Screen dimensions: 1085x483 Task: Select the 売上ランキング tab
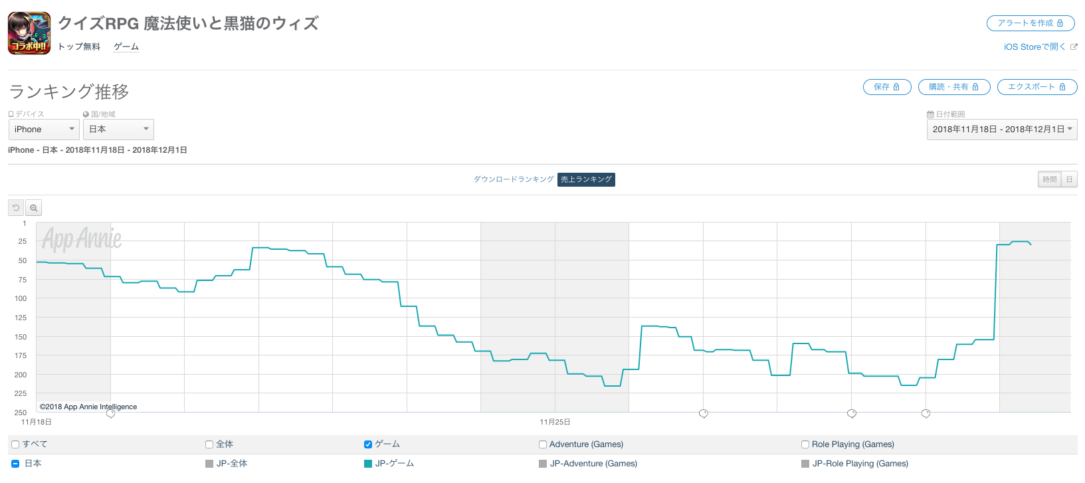pos(586,179)
